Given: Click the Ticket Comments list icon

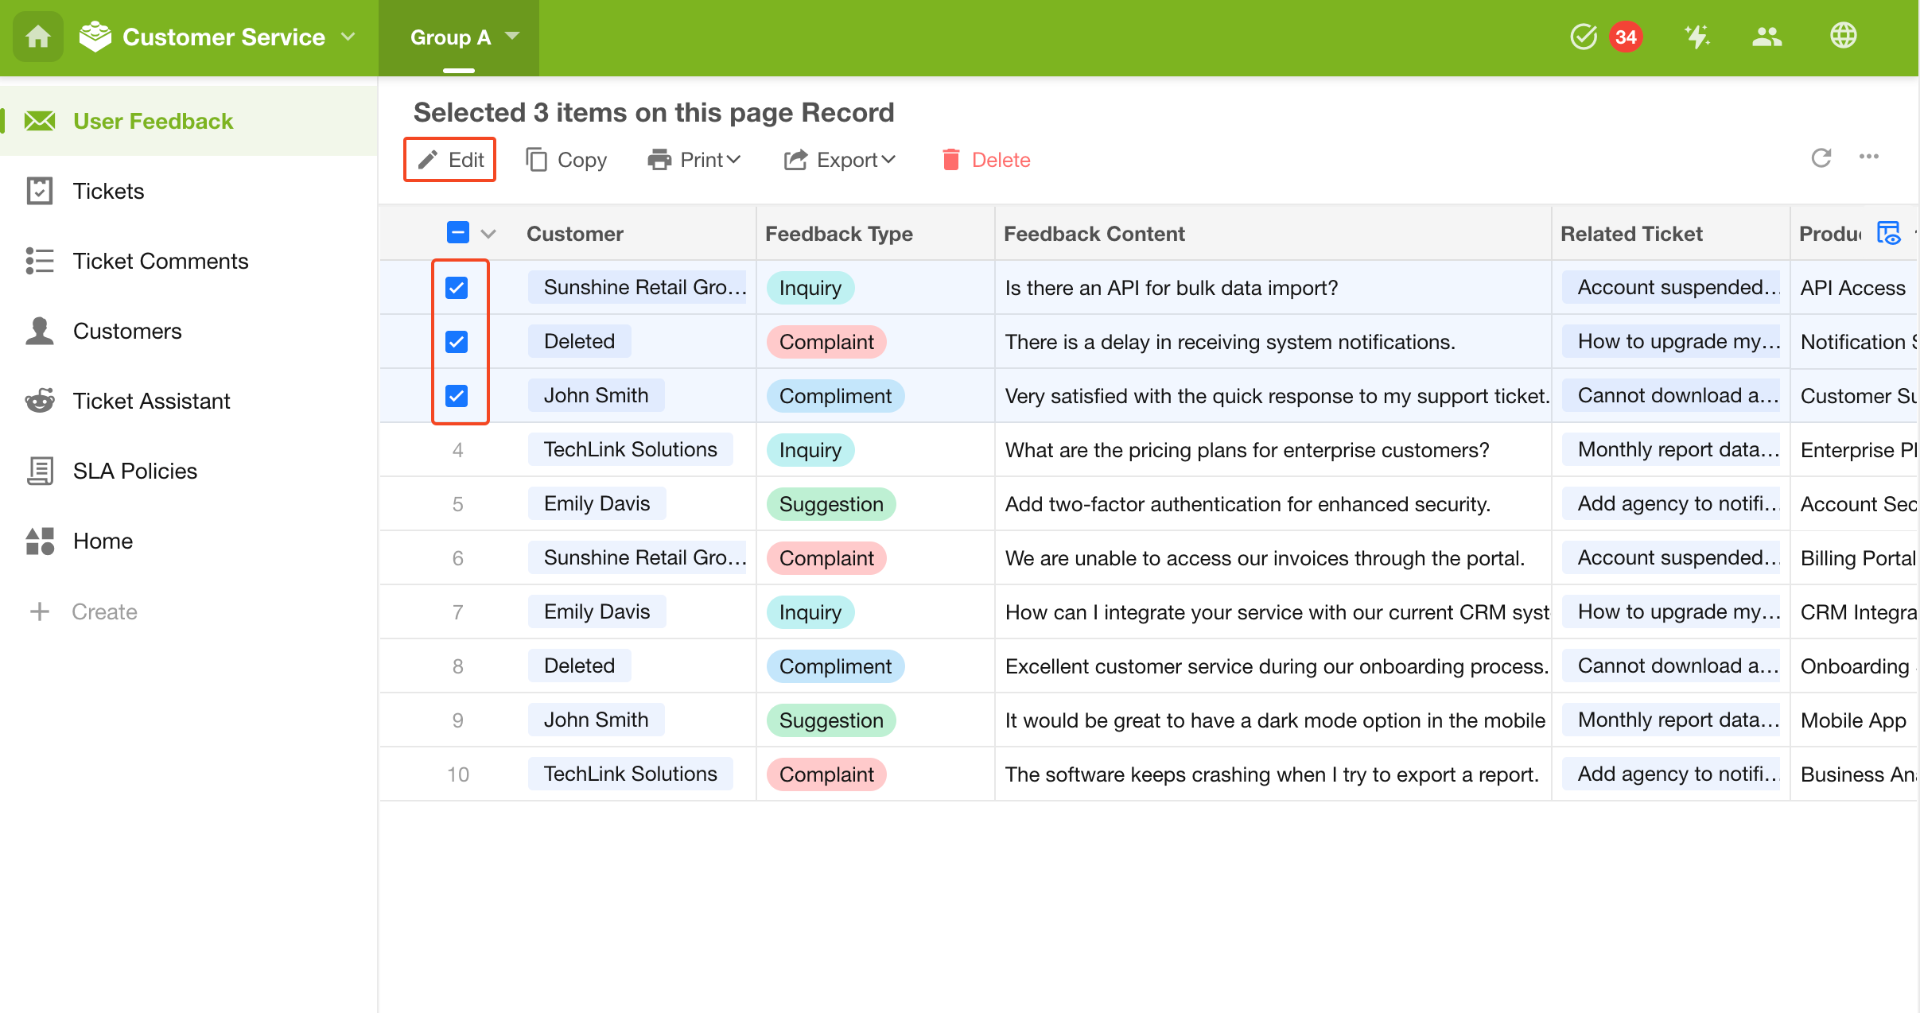Looking at the screenshot, I should (x=40, y=261).
